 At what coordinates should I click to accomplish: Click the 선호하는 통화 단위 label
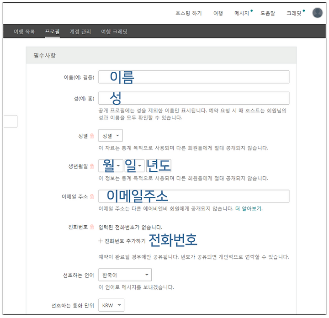(73, 305)
